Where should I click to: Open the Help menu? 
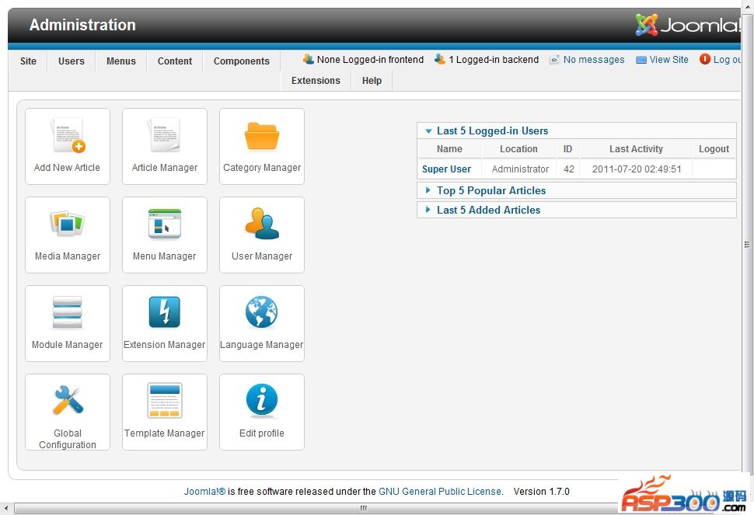coord(372,80)
